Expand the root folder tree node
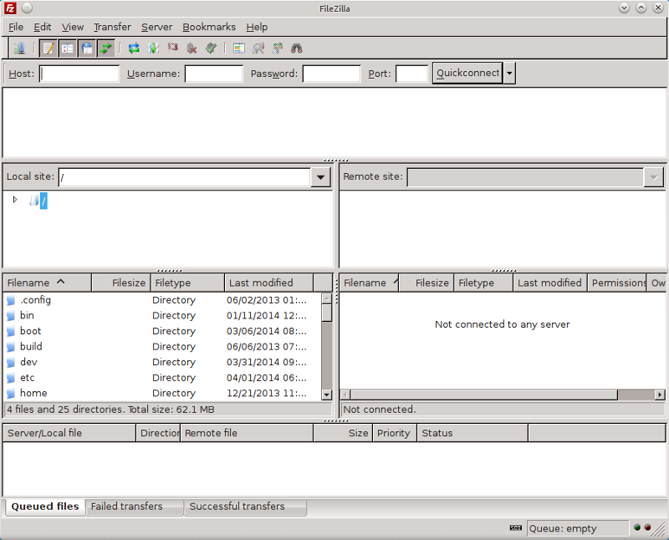Viewport: 669px width, 540px height. (15, 200)
